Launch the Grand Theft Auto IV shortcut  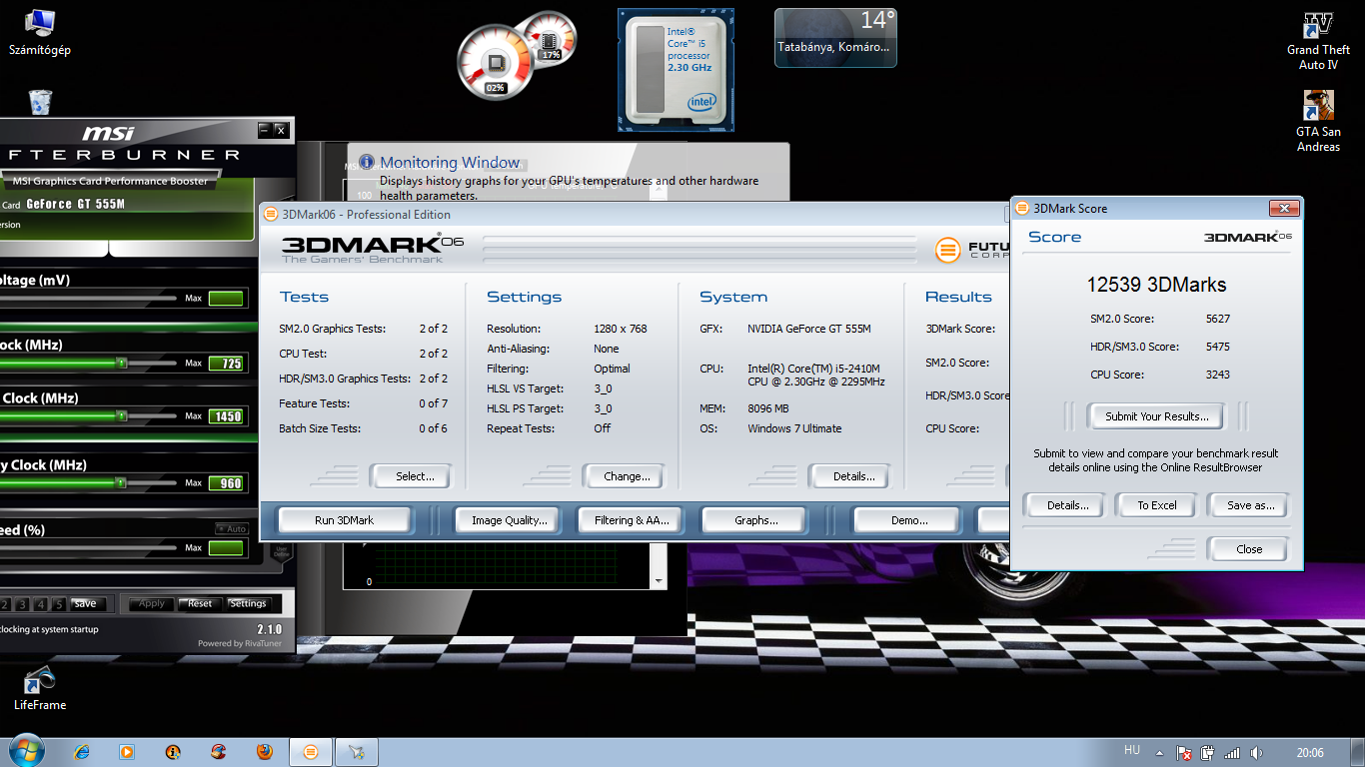click(x=1318, y=42)
